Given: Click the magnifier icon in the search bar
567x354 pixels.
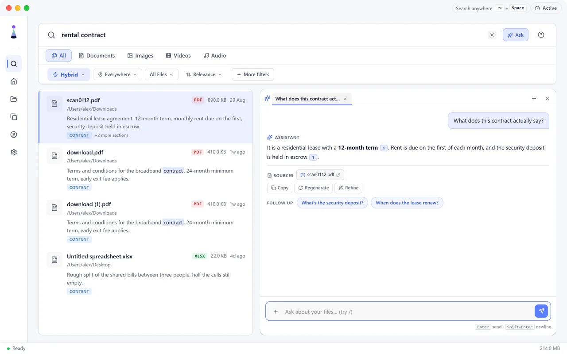Looking at the screenshot, I should pyautogui.click(x=51, y=35).
